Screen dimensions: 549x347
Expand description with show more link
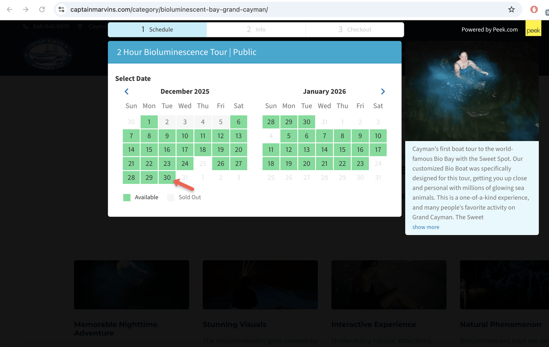coord(425,227)
